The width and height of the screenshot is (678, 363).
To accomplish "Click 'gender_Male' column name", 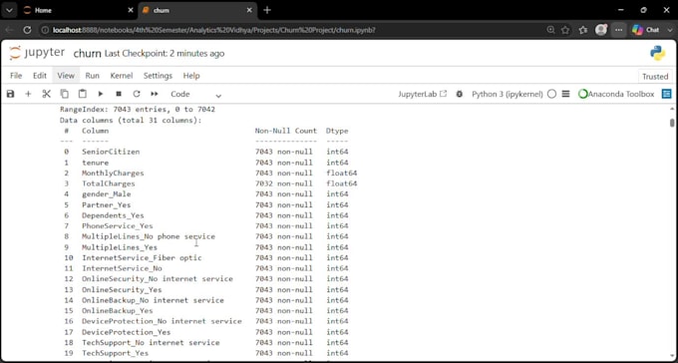I will [107, 194].
